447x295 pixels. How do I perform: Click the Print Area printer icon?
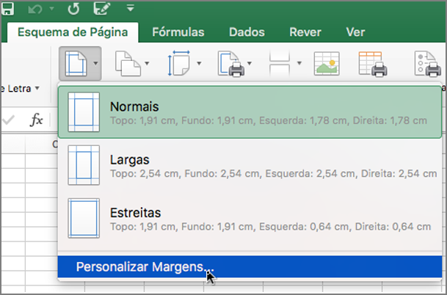pos(231,63)
